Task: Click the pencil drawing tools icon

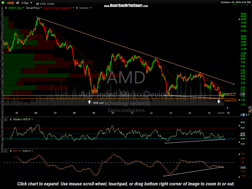Action: (x=250, y=111)
